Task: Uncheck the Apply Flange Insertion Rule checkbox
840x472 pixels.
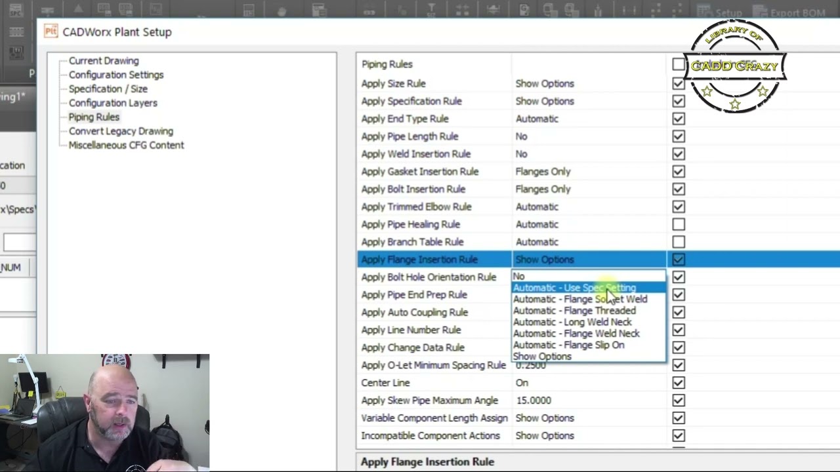Action: tap(679, 260)
